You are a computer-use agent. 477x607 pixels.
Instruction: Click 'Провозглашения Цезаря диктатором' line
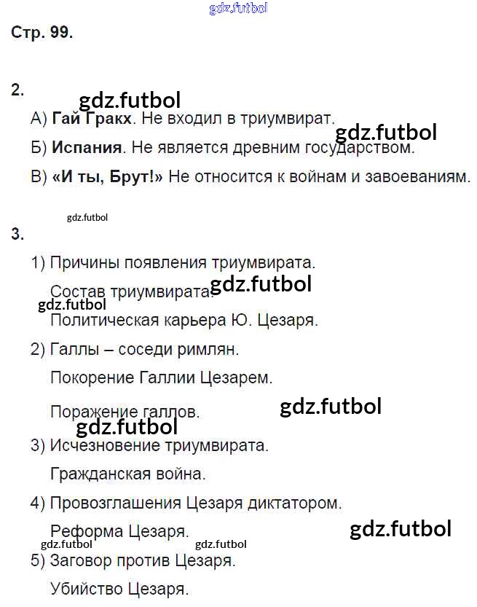coord(195,503)
